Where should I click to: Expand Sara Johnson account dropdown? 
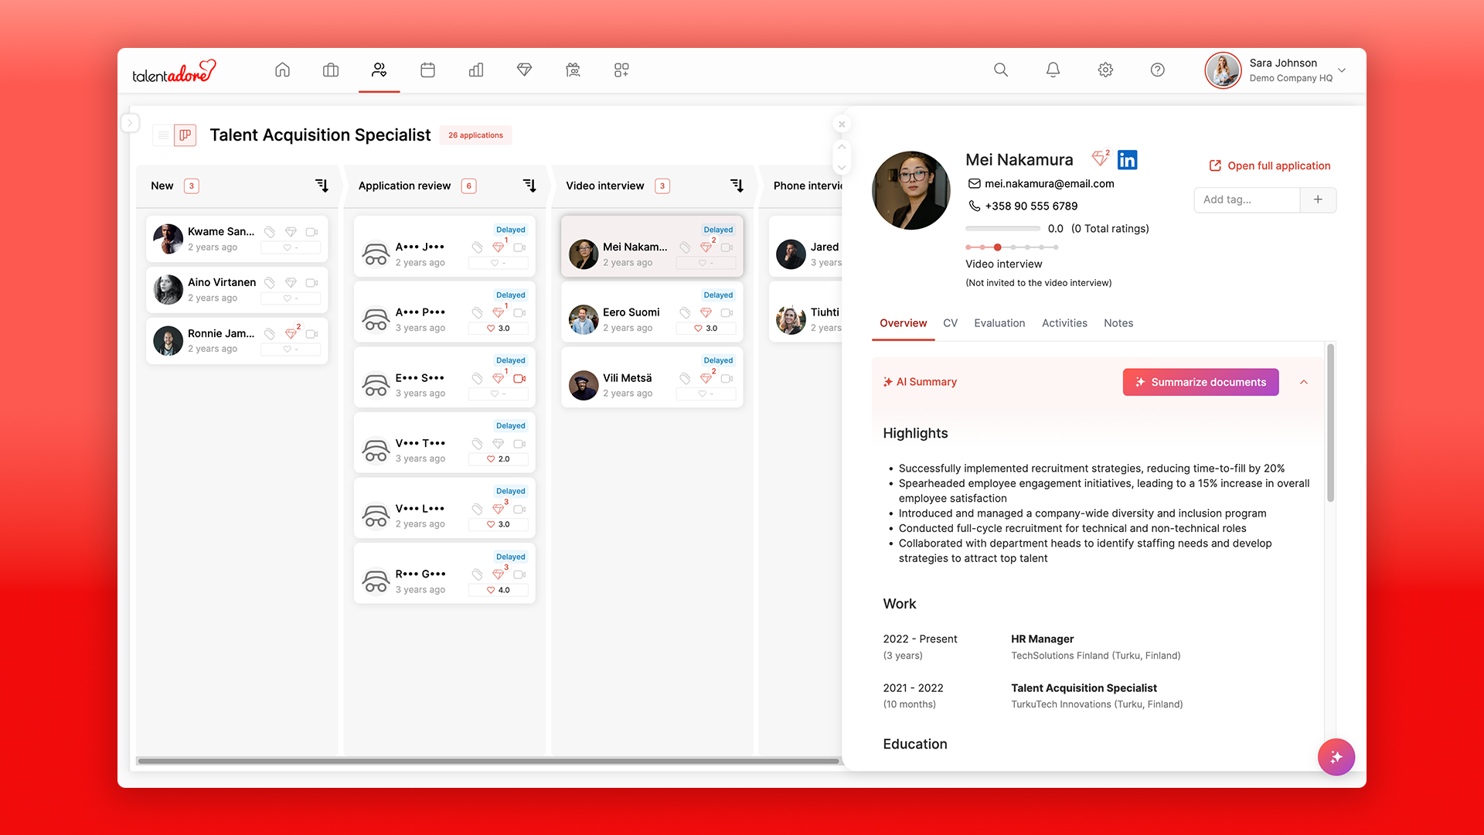[1342, 70]
